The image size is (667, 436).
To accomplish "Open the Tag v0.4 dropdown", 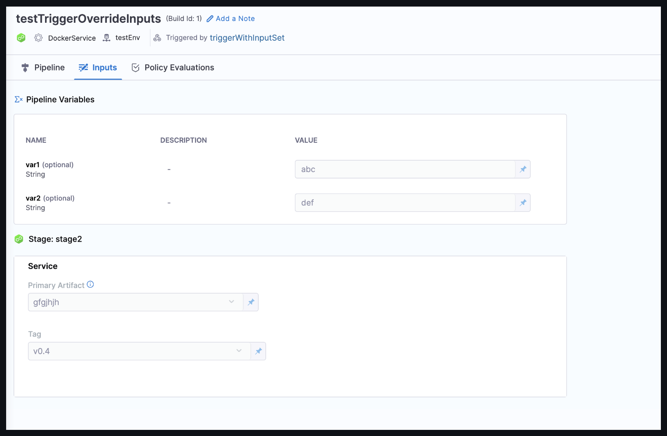I will pyautogui.click(x=139, y=351).
